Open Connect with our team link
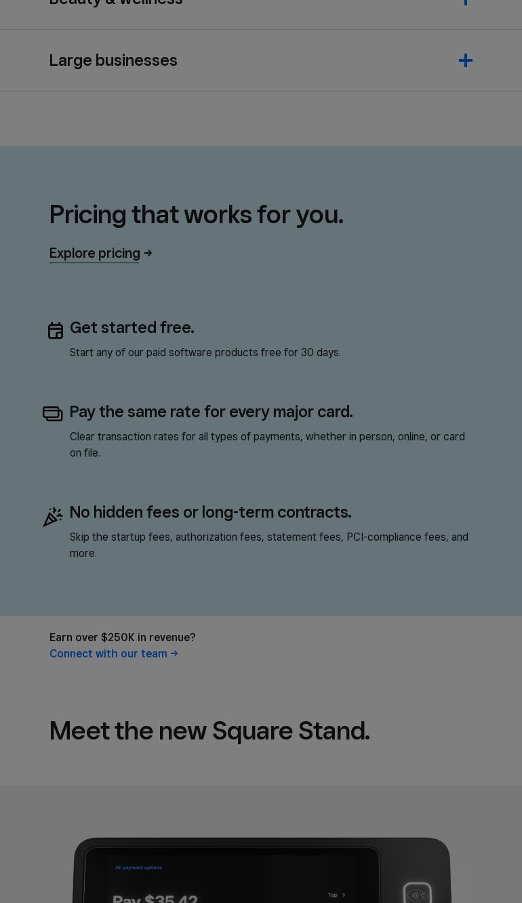Screen dimensions: 522x903 (108, 653)
